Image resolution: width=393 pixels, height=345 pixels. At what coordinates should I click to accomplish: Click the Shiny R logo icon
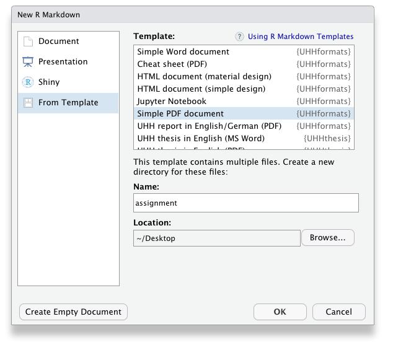pos(27,82)
